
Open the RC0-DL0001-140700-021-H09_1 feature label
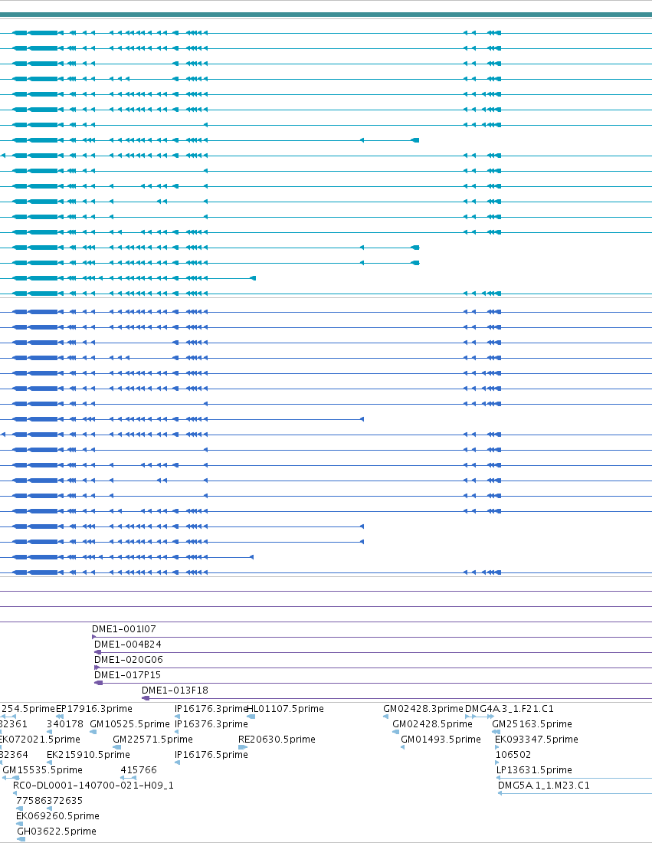click(x=93, y=786)
